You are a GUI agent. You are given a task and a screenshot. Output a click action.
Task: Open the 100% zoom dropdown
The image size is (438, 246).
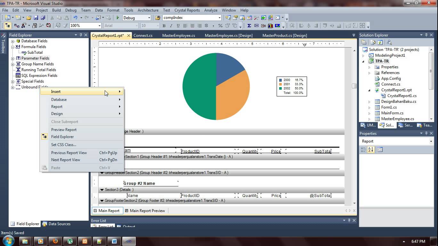coord(99,26)
